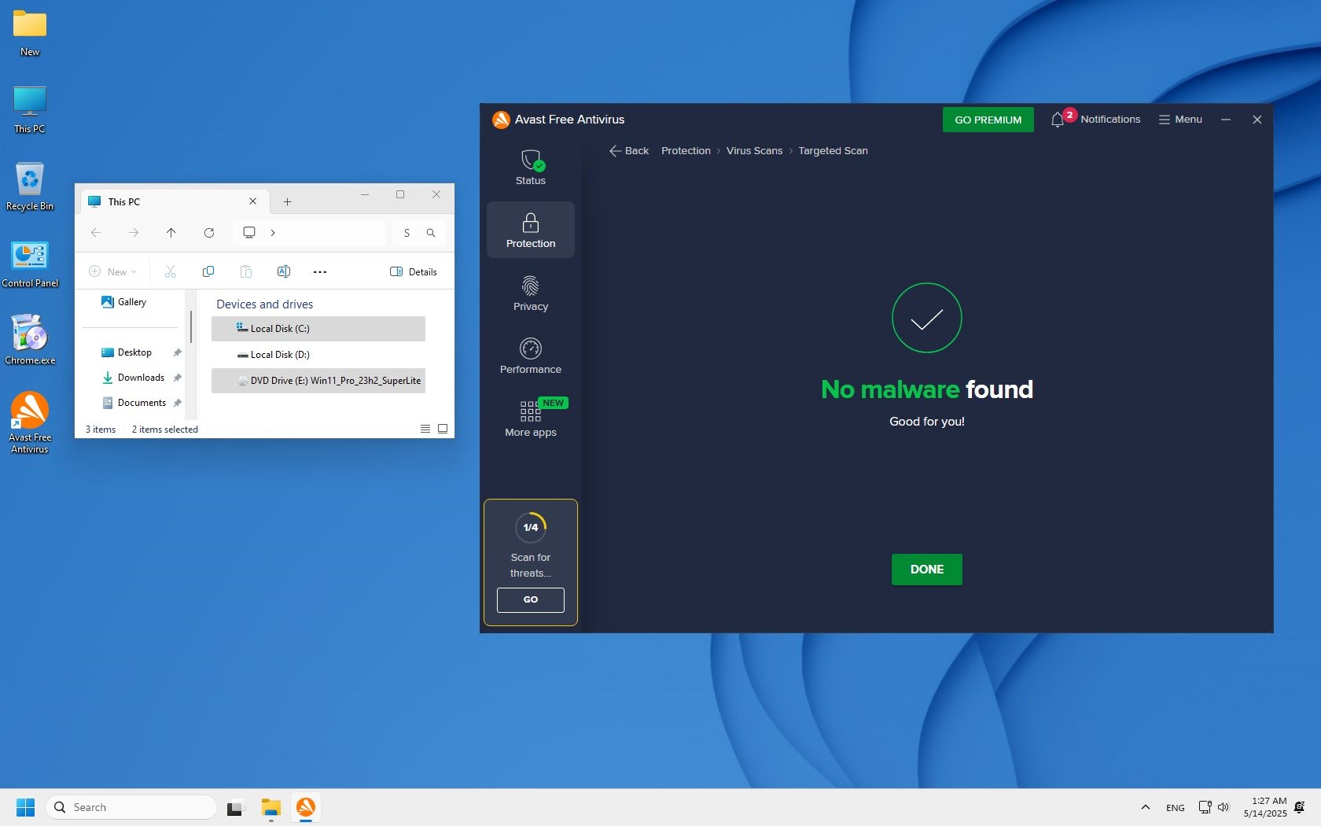Go up one folder level in File Explorer
Screen dimensions: 1321x826
click(x=171, y=233)
